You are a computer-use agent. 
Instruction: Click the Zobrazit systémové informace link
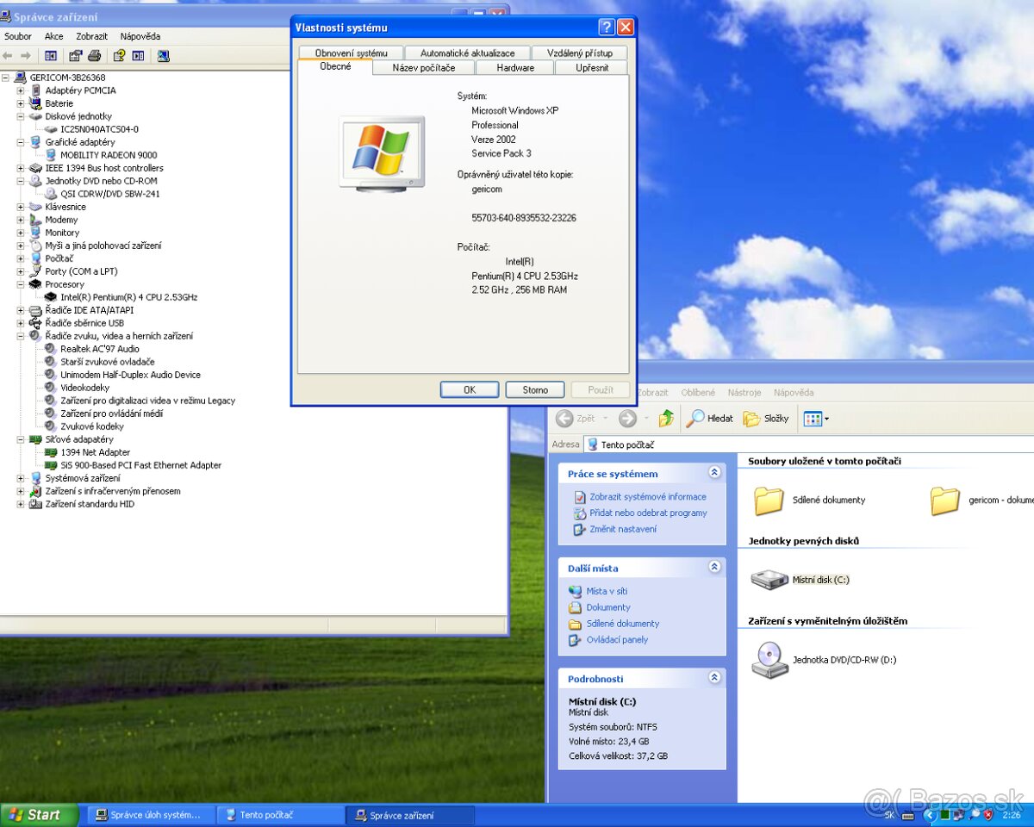pyautogui.click(x=647, y=497)
